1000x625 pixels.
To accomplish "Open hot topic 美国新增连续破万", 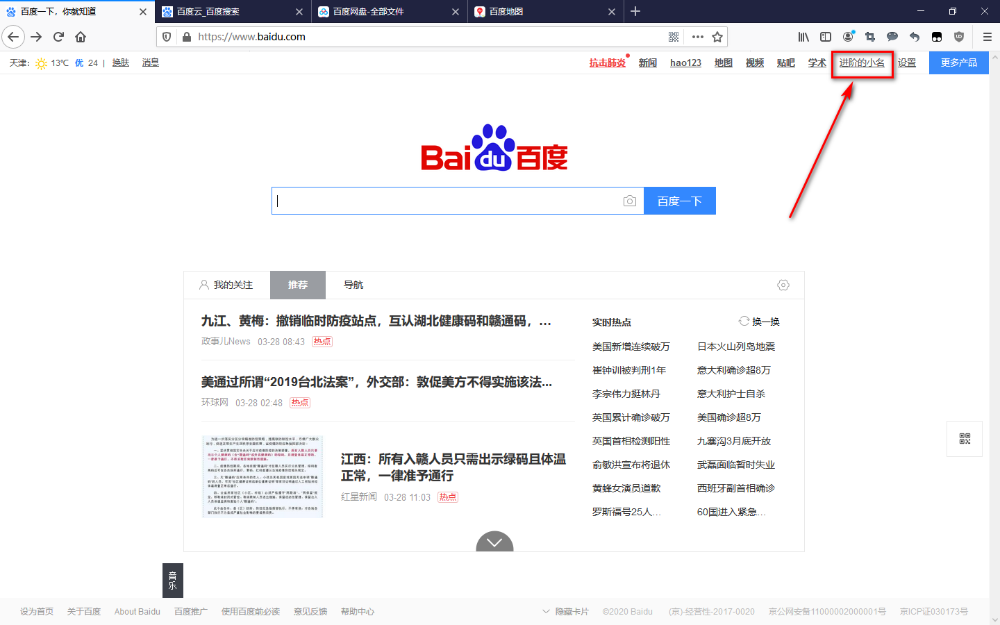I will 631,347.
